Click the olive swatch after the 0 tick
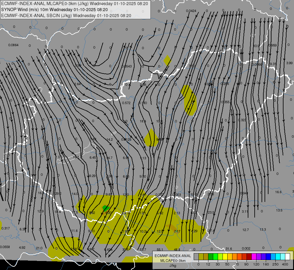This screenshot has height=270, width=294. coord(201,256)
